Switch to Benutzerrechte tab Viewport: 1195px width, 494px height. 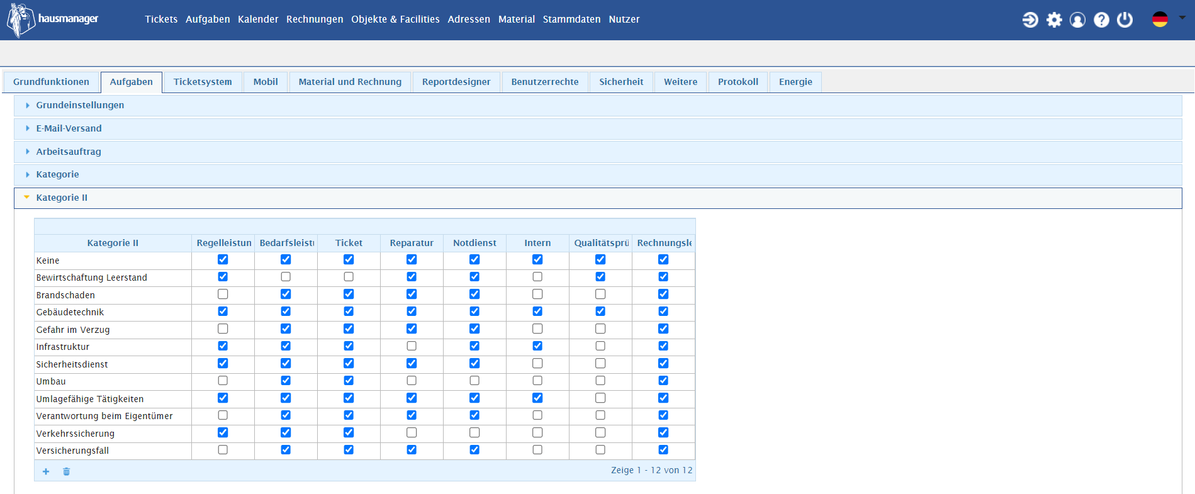545,82
